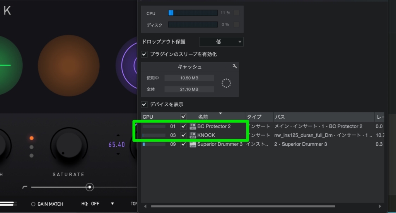396x213 pixels.
Task: Click the high-pass filter icon left of slider
Action: coord(25,187)
